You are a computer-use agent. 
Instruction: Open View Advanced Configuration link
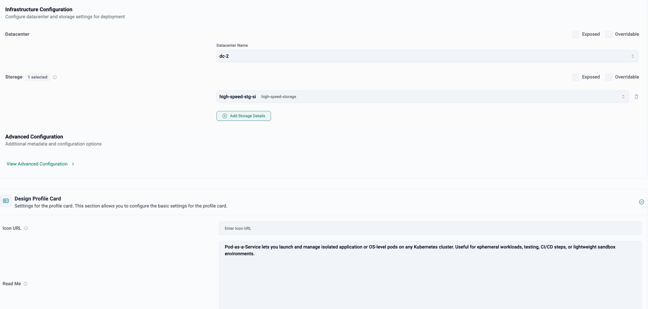pos(37,164)
